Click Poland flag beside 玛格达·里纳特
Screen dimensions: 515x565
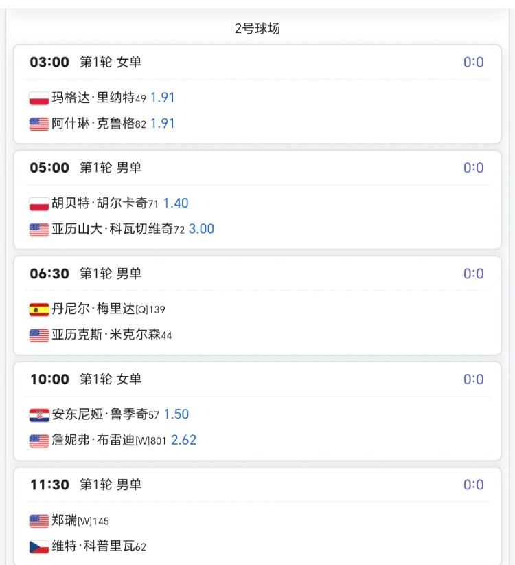39,98
